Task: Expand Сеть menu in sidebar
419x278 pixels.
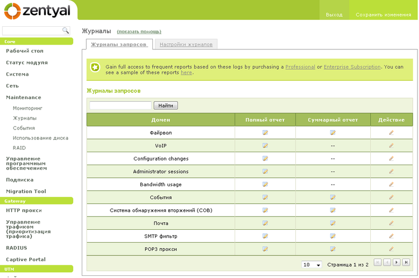Action: tap(12, 86)
